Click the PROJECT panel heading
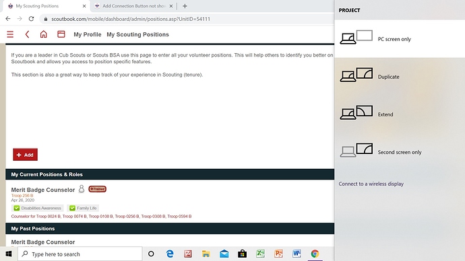The image size is (465, 261). 349,10
